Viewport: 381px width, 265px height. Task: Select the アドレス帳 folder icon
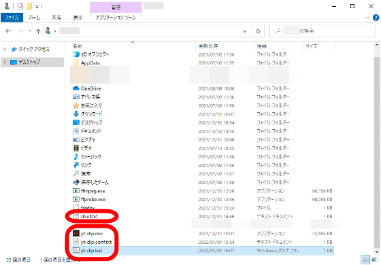pyautogui.click(x=76, y=96)
